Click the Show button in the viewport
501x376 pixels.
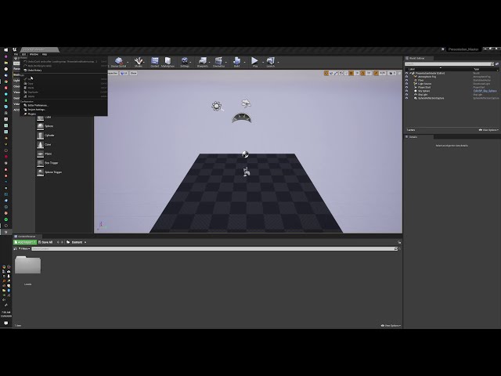pos(133,73)
